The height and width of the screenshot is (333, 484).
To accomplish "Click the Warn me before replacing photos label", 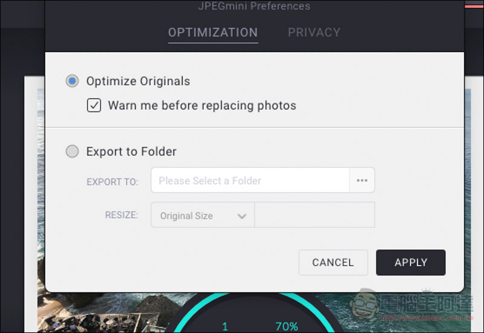I will pyautogui.click(x=202, y=105).
